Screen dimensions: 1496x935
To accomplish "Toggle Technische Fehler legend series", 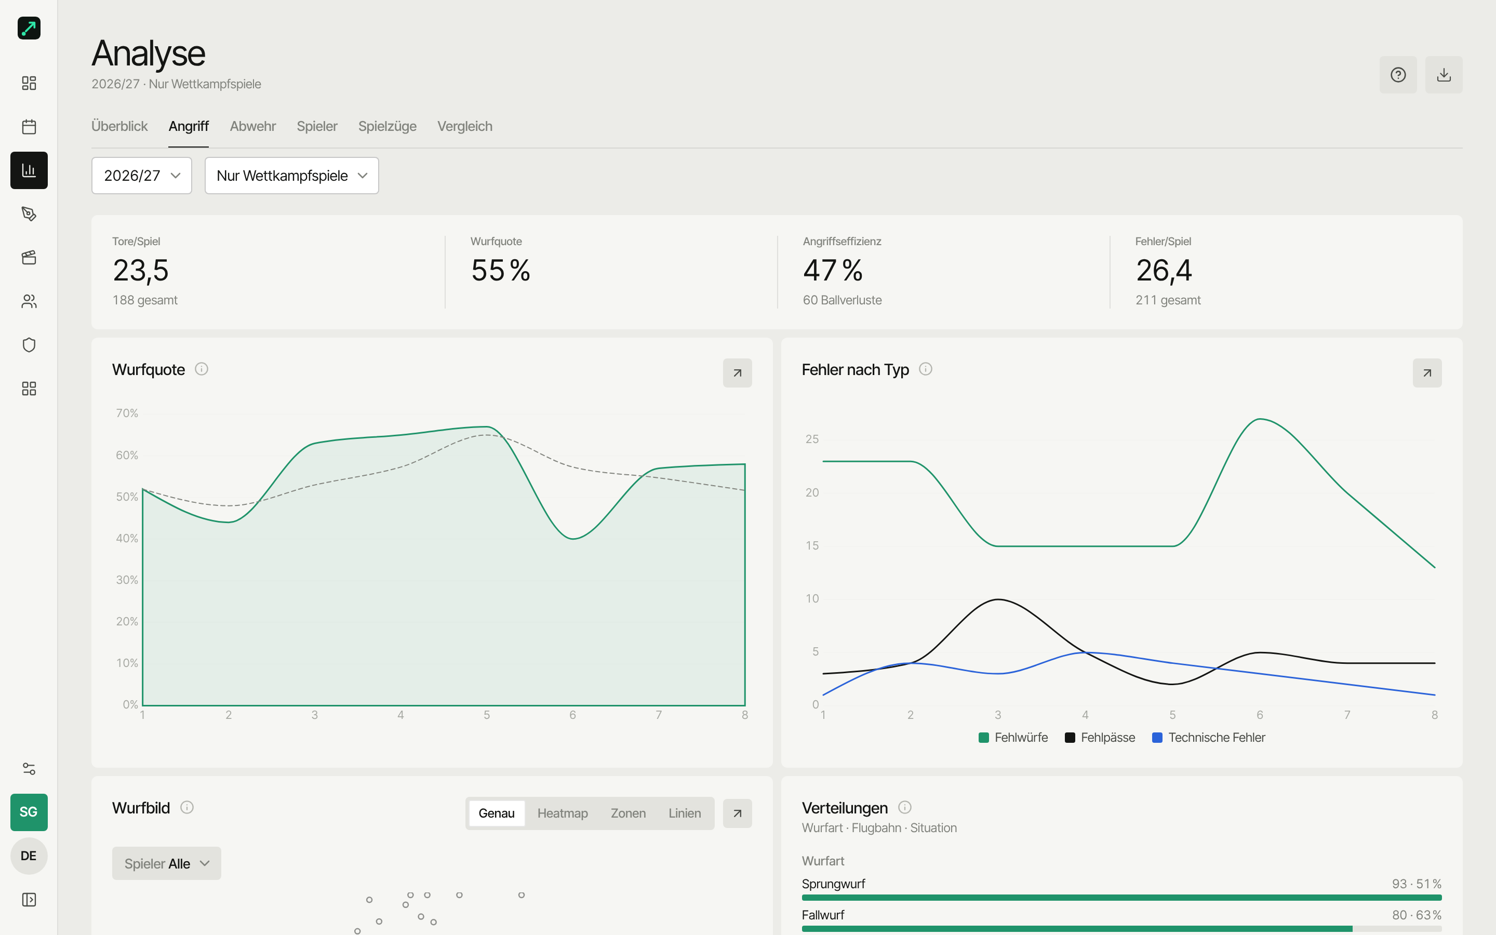I will [1209, 738].
